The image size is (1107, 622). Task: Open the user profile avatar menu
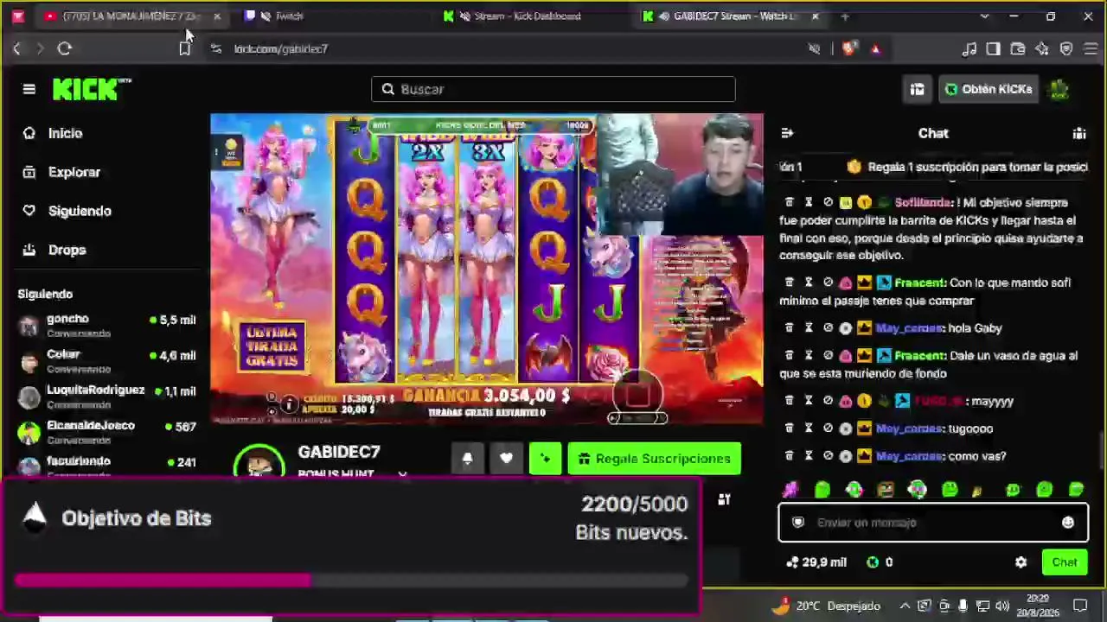point(1059,89)
